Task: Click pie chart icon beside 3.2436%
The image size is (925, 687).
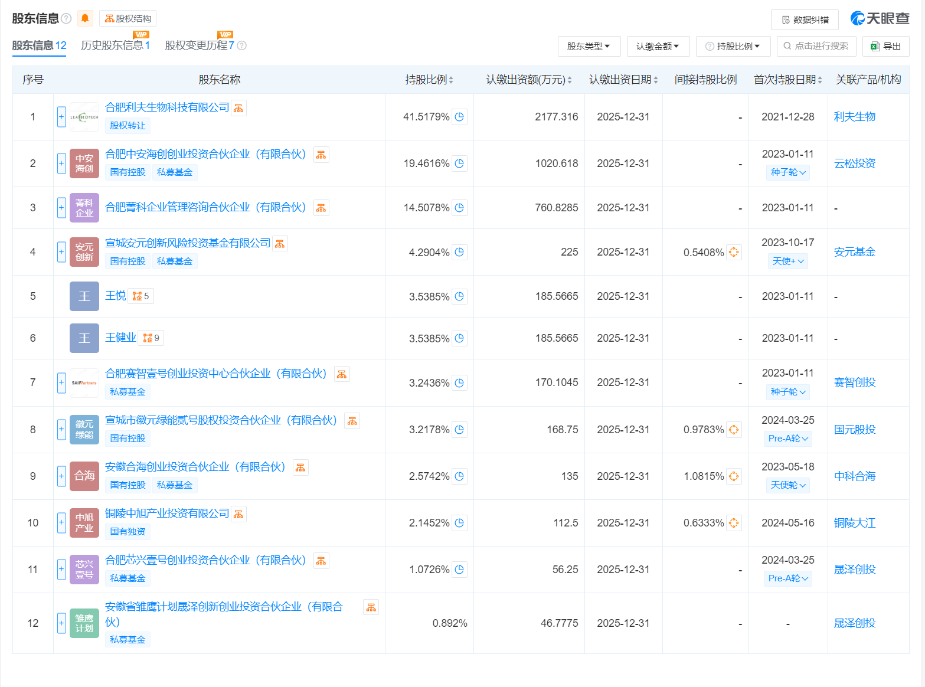Action: coord(459,382)
